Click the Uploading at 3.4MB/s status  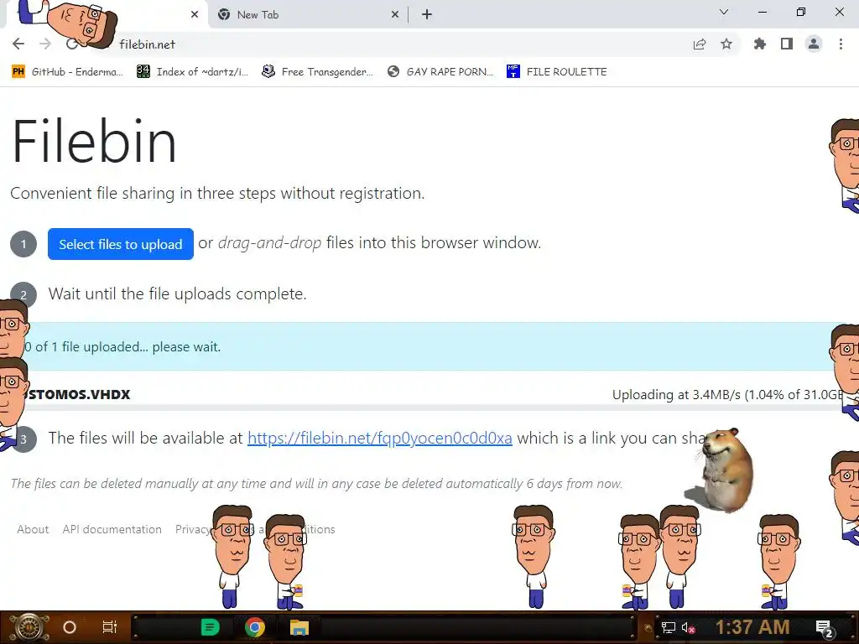[727, 395]
